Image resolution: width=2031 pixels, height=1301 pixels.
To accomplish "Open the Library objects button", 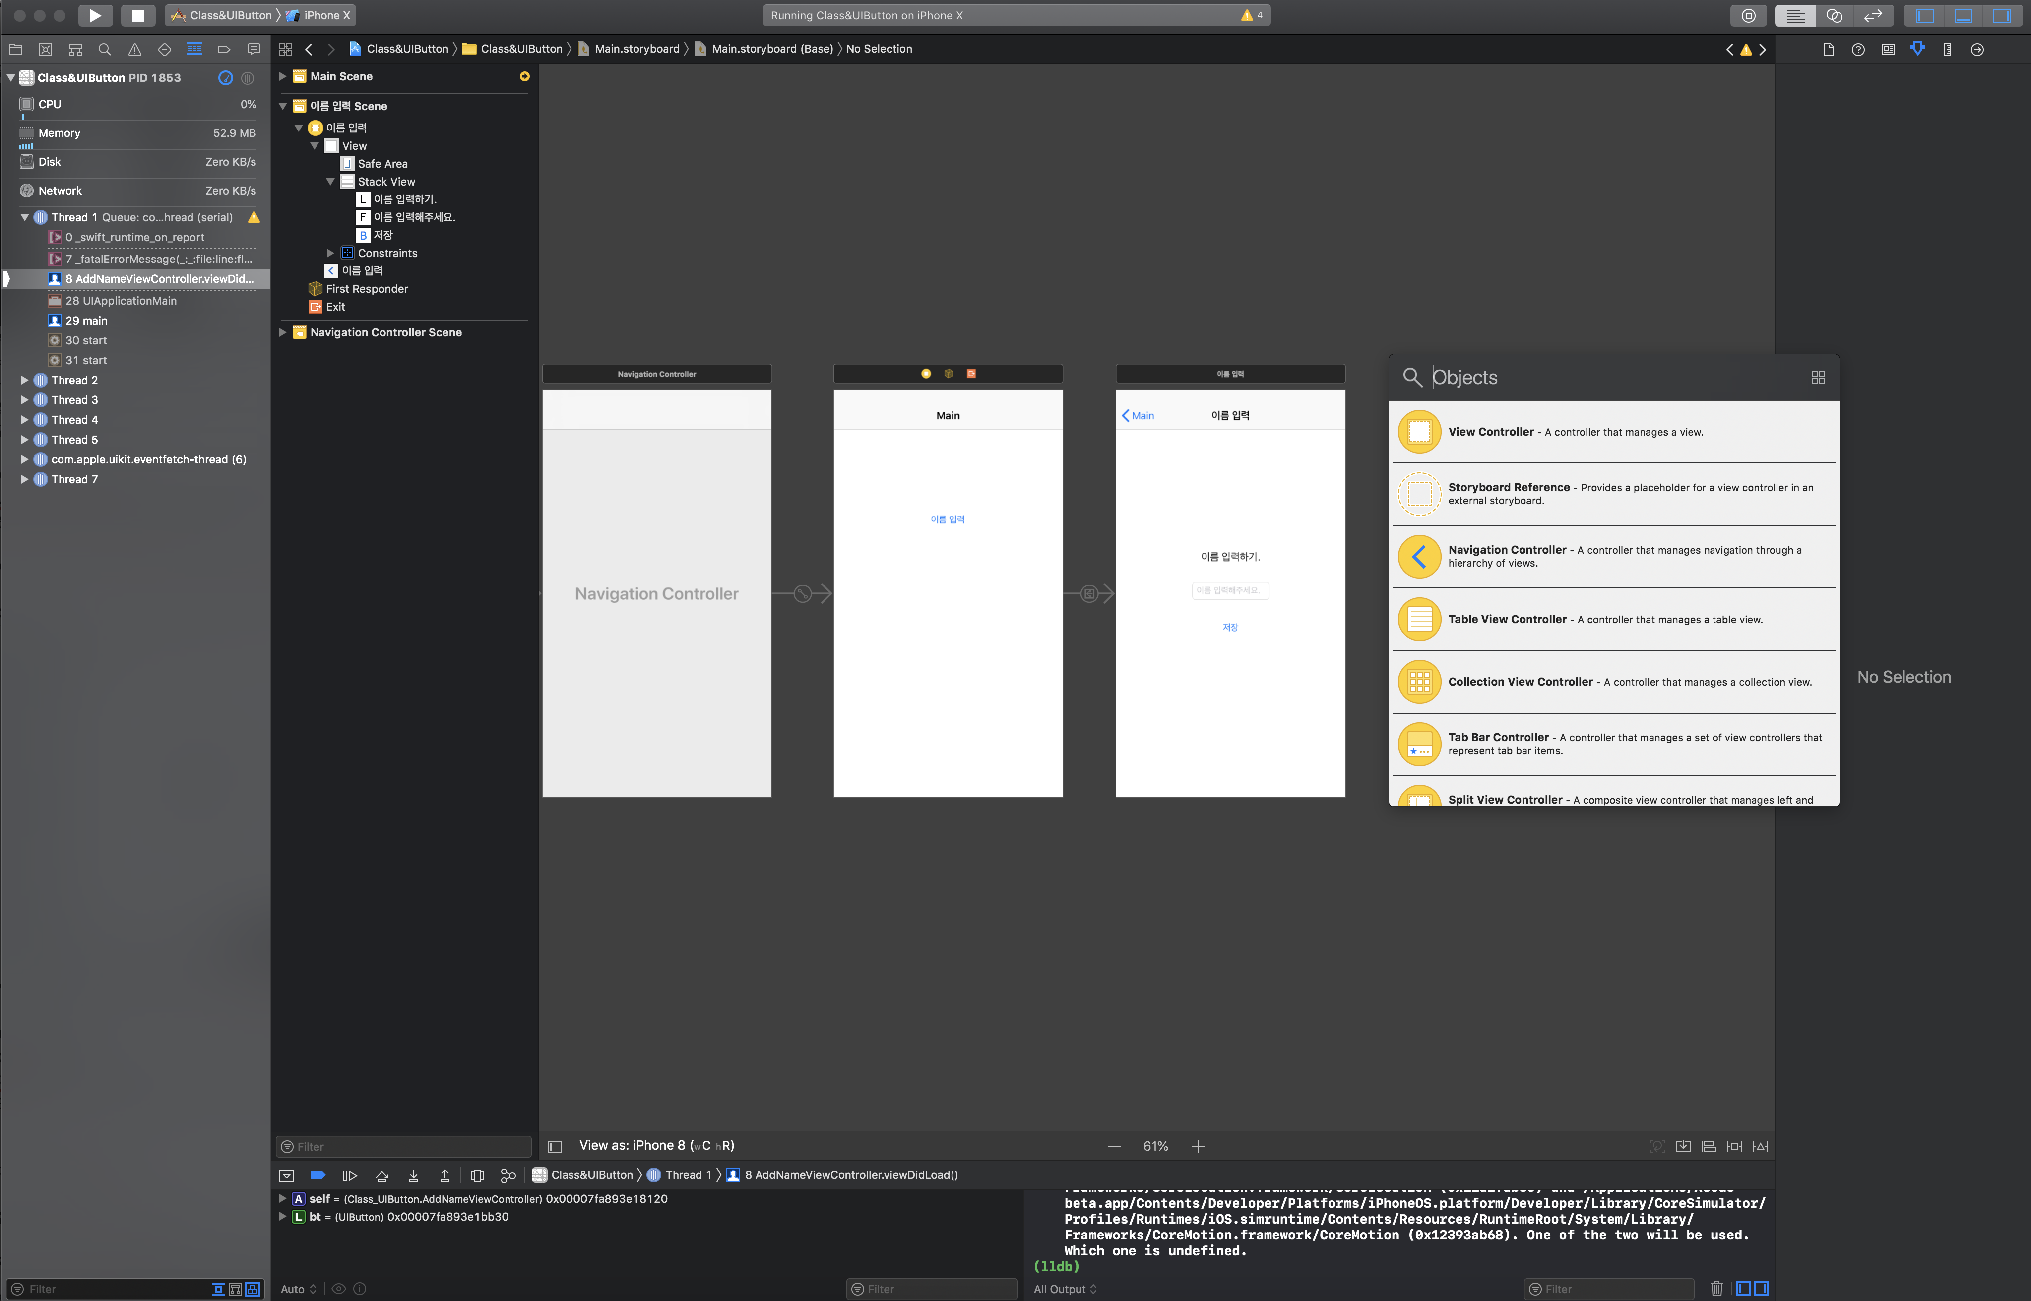I will pos(1748,15).
